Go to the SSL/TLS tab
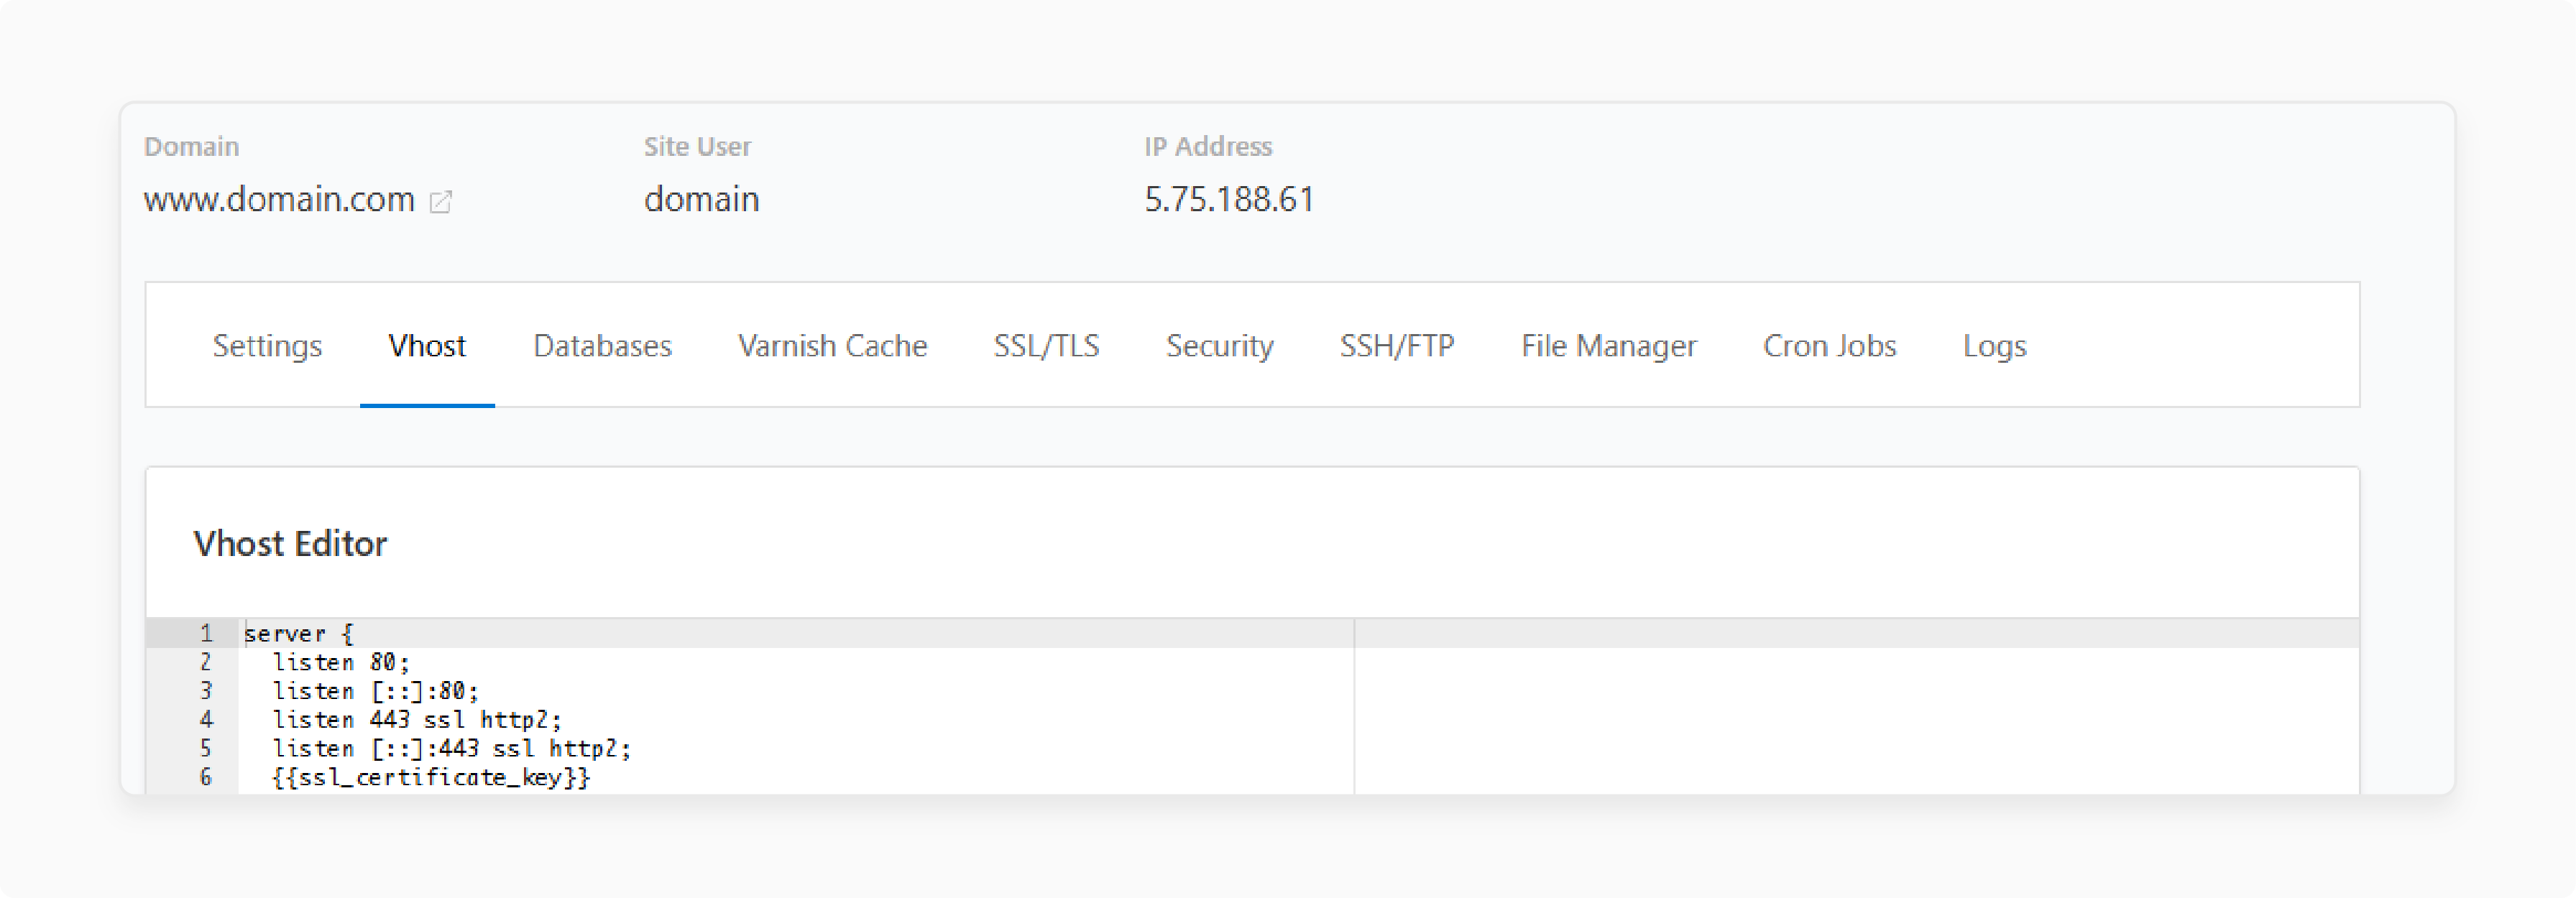Viewport: 2576px width, 898px height. point(1046,346)
